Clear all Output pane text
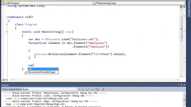This screenshot has height=107, width=191. click(x=97, y=89)
